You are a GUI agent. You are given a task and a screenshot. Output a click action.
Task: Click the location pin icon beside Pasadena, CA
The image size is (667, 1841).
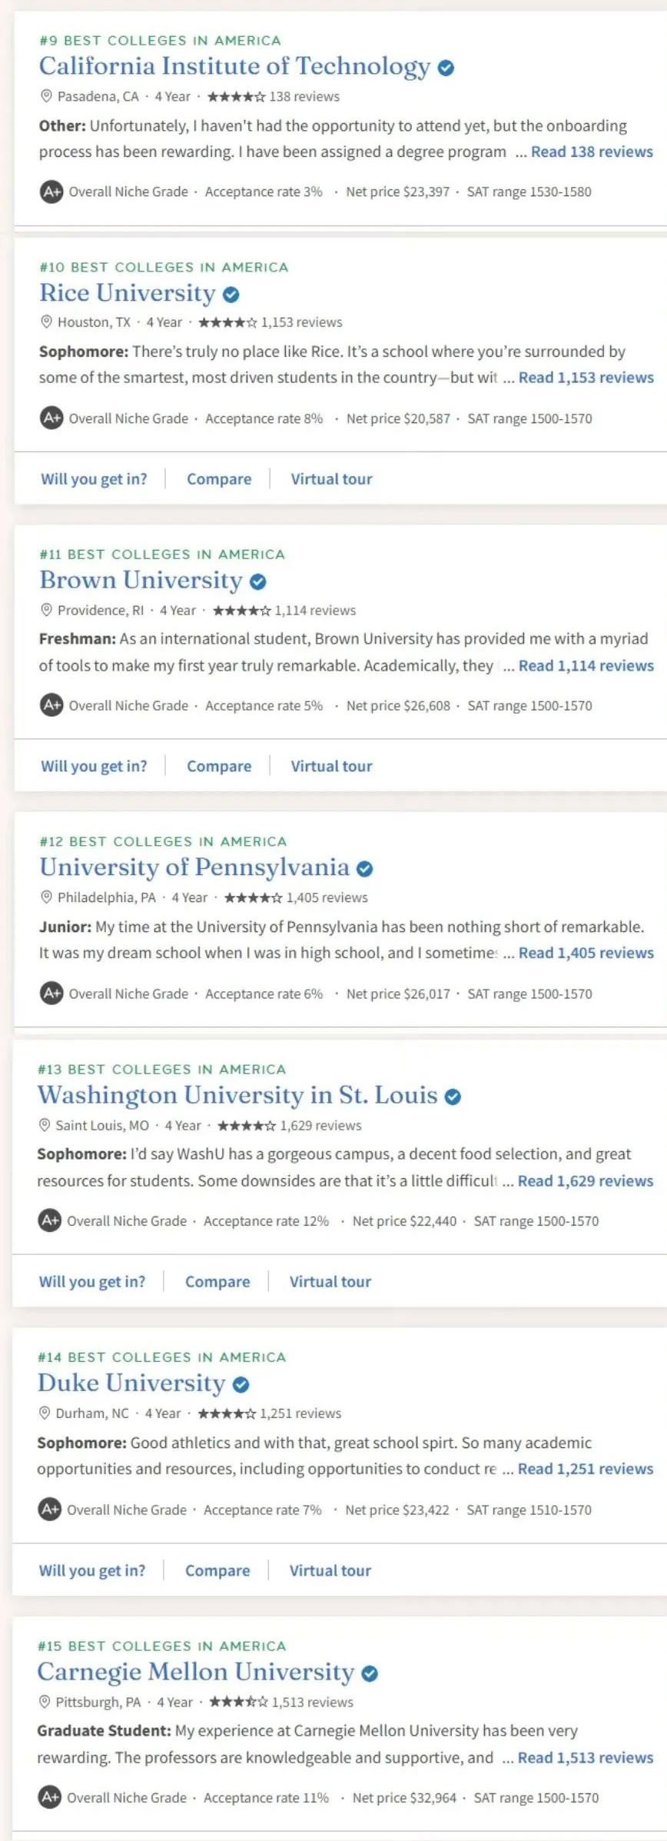tap(46, 96)
